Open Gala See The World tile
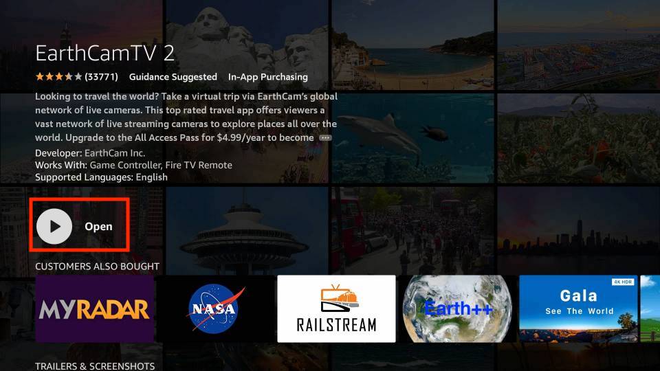The width and height of the screenshot is (660, 371). click(578, 308)
